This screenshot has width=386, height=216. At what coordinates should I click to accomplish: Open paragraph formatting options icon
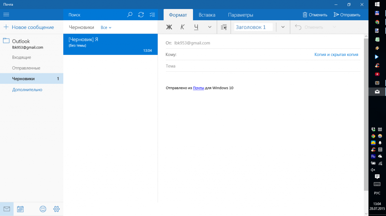tap(224, 27)
